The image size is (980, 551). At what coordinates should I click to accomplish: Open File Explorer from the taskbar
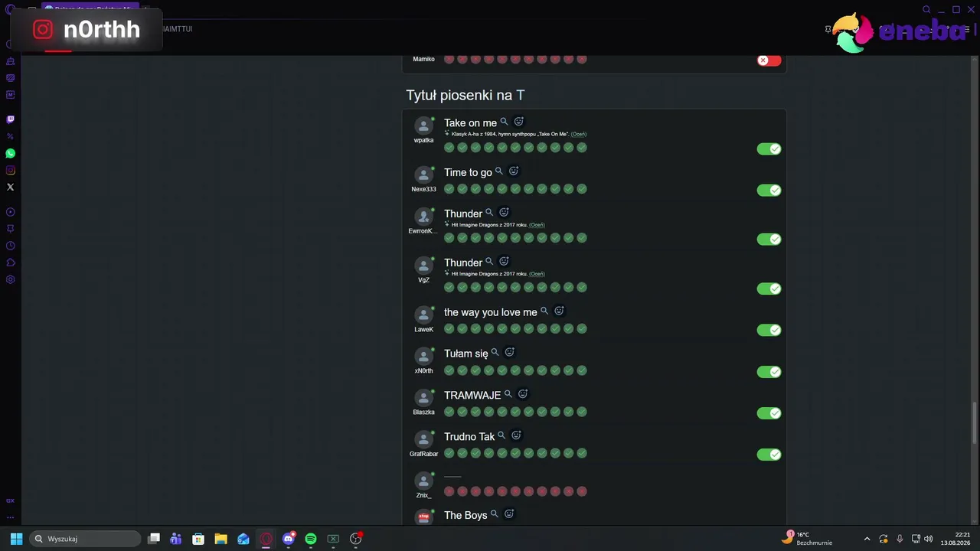220,539
